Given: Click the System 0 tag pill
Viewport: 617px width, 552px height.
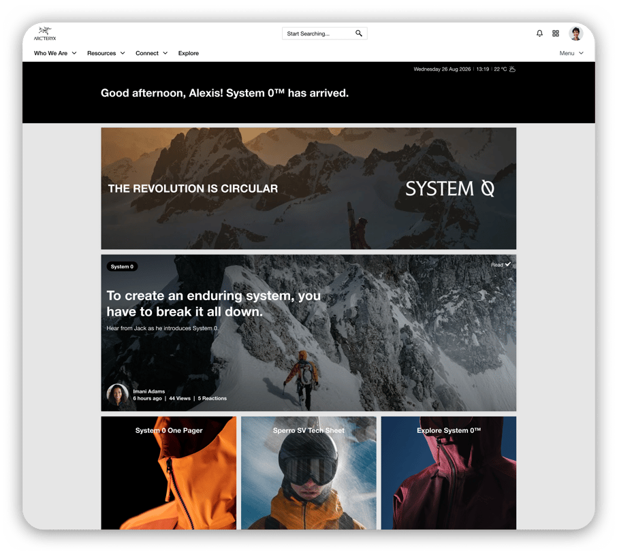Looking at the screenshot, I should (122, 267).
